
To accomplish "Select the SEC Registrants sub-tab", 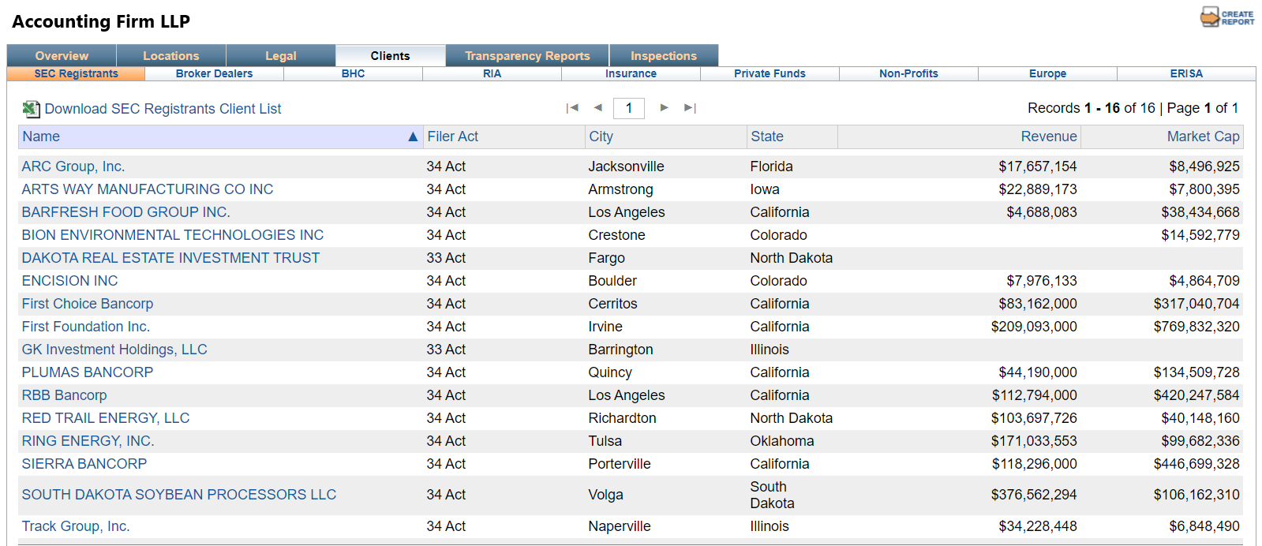I will pos(76,73).
